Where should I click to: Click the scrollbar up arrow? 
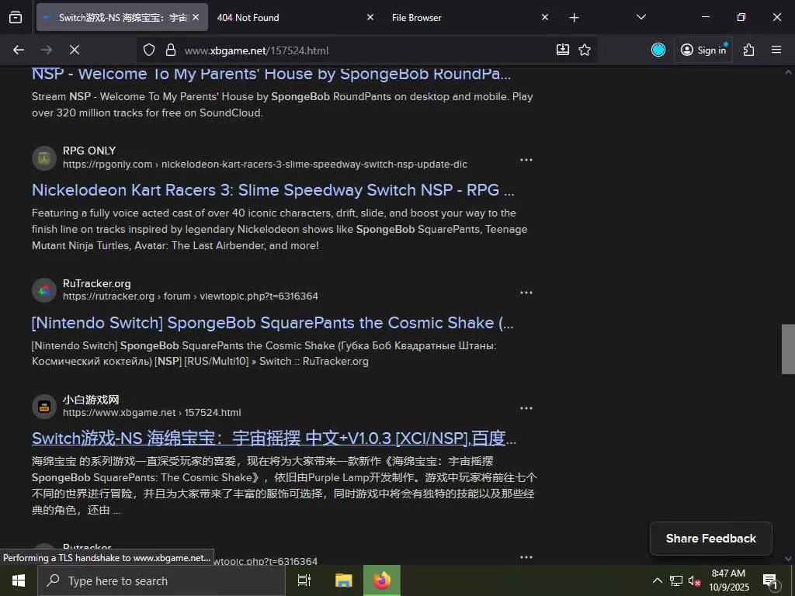(788, 72)
